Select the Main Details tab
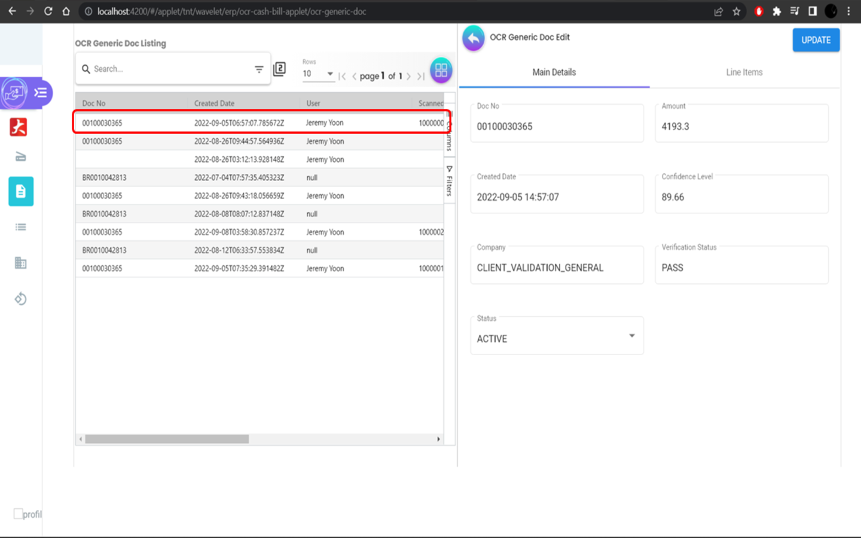Viewport: 861px width, 538px height. (554, 72)
